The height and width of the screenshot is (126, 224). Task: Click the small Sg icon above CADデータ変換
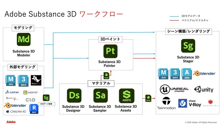[46, 98]
